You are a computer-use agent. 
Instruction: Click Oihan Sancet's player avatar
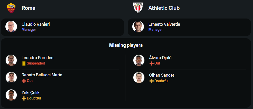pos(139,78)
